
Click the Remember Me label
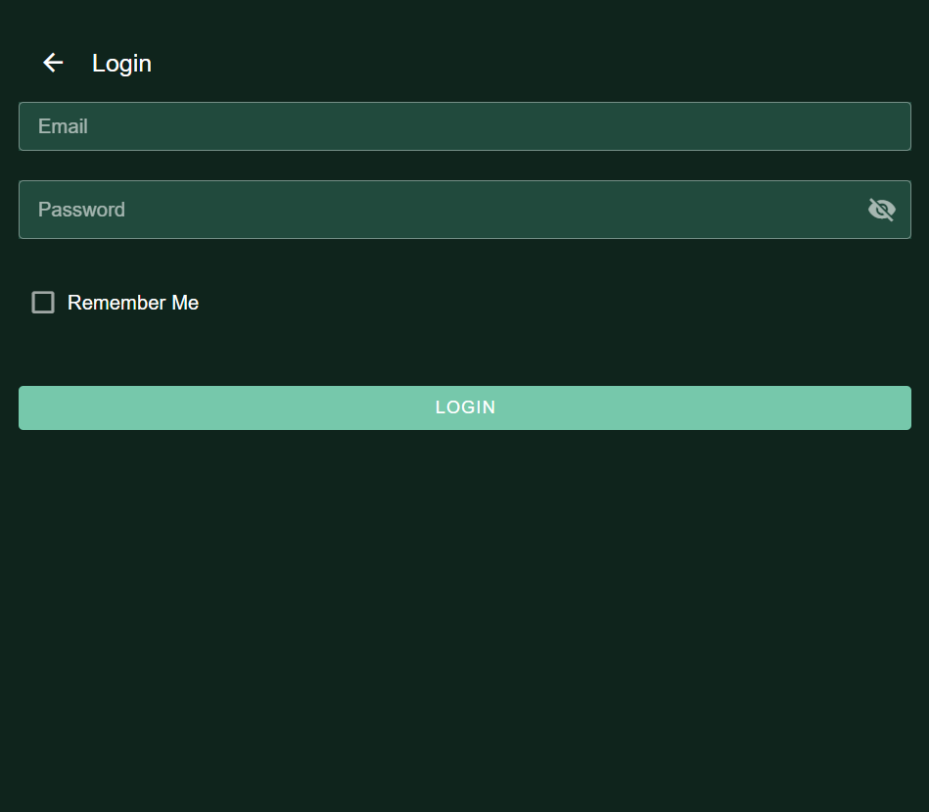tap(132, 303)
